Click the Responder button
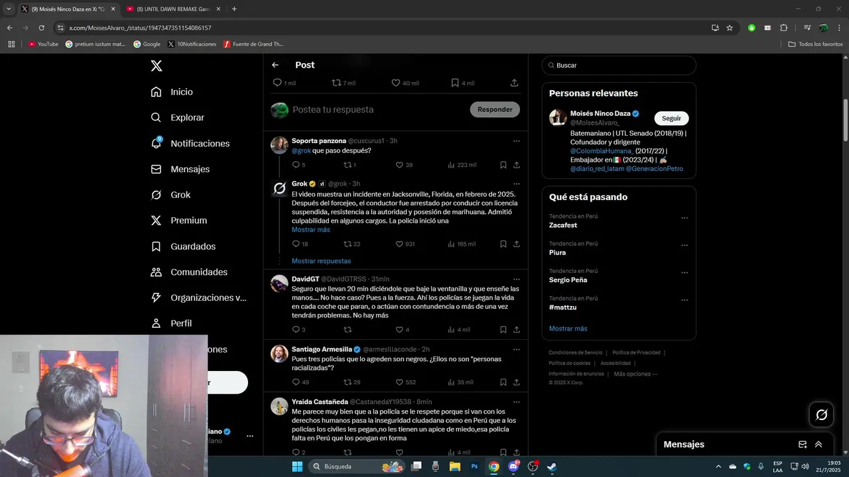The height and width of the screenshot is (477, 849). tap(495, 109)
